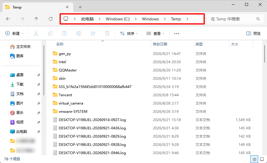Screen dimensions: 267x163
Task: Go forward with the forward arrow
Action: pyautogui.click(x=22, y=19)
